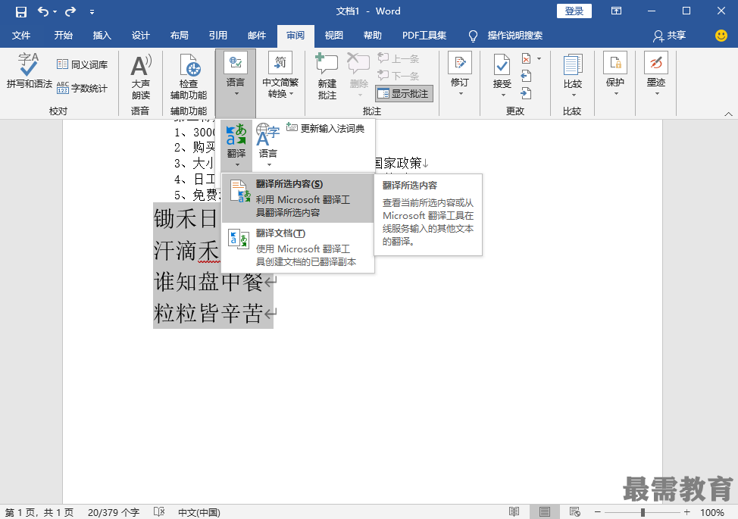The width and height of the screenshot is (738, 519).
Task: Add a 新建批注 new comment
Action: [x=327, y=77]
